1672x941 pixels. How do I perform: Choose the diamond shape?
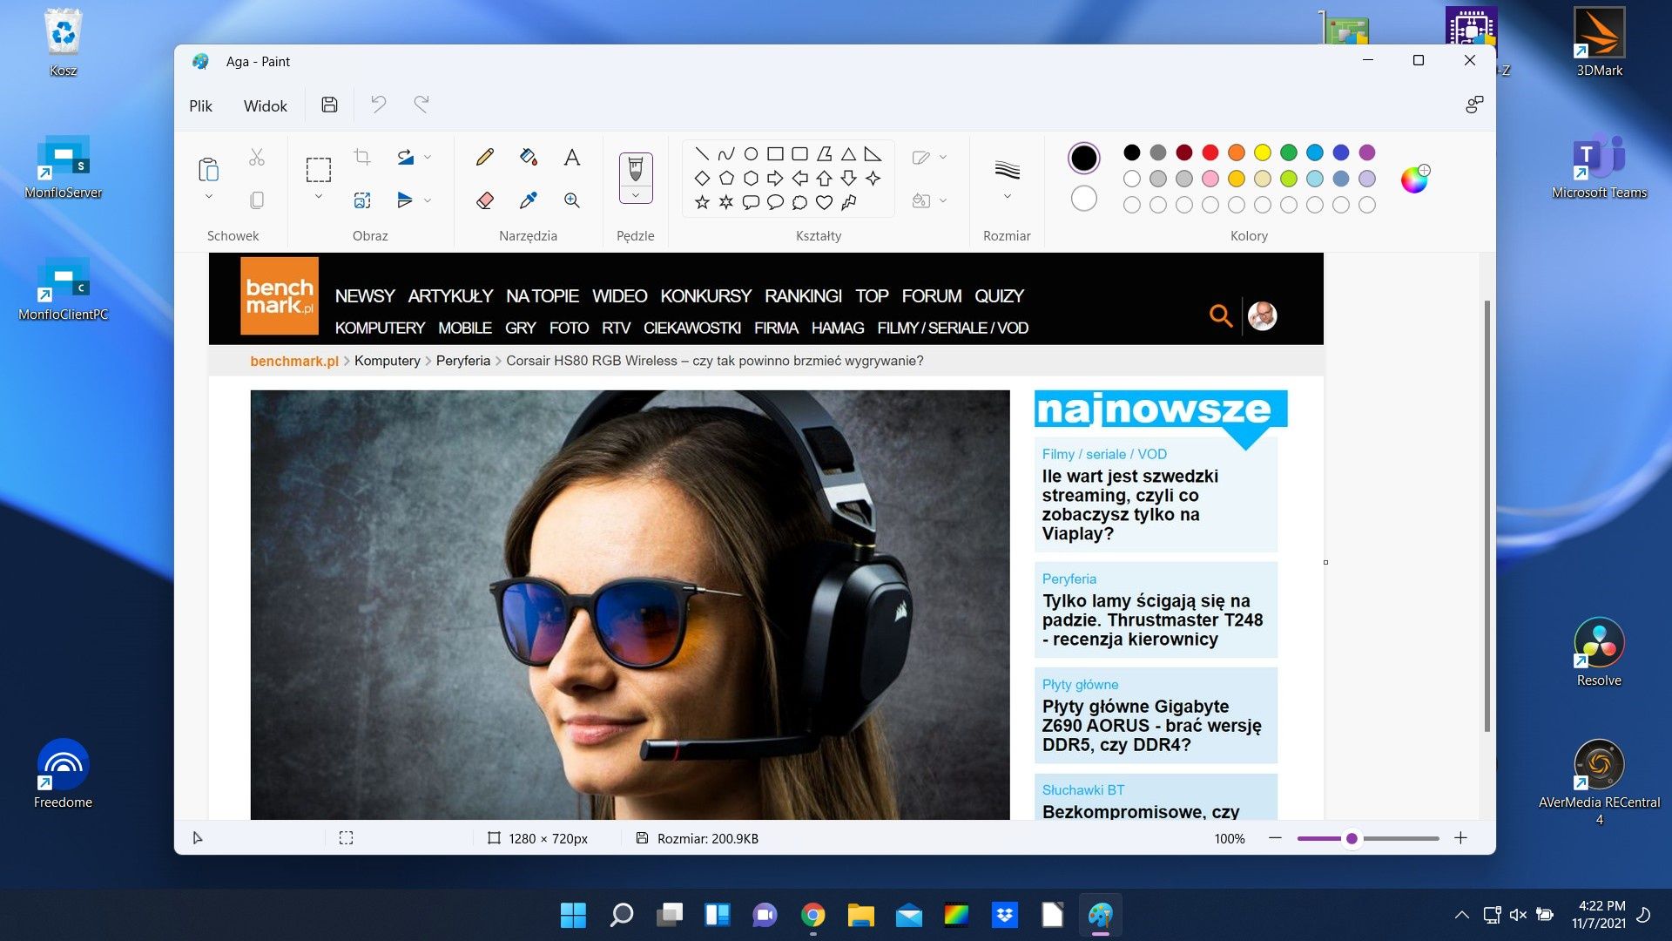pos(702,179)
